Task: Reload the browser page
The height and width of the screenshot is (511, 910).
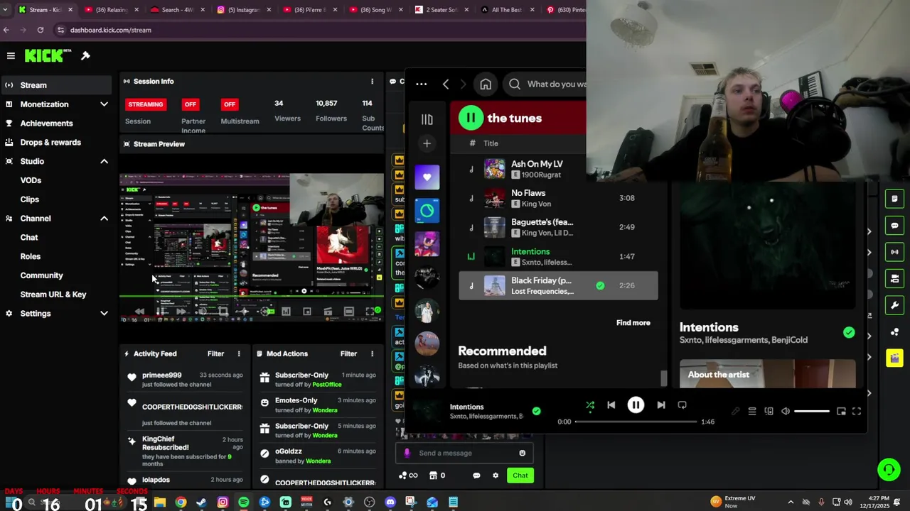Action: [41, 30]
